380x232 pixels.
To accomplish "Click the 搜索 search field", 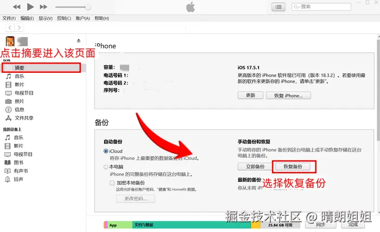I will [321, 7].
